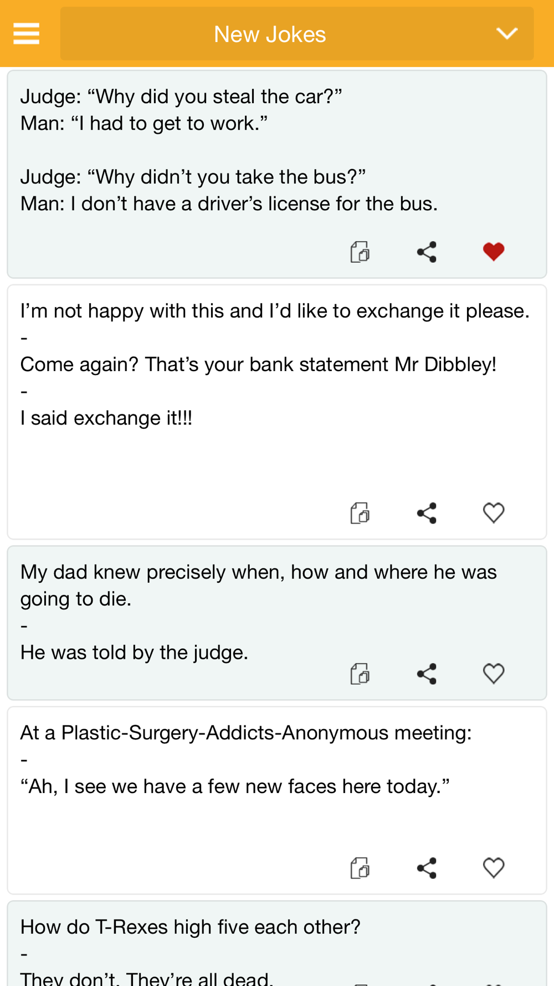Screen dimensions: 554x986
Task: Like the dad told by judge joke
Action: click(493, 674)
